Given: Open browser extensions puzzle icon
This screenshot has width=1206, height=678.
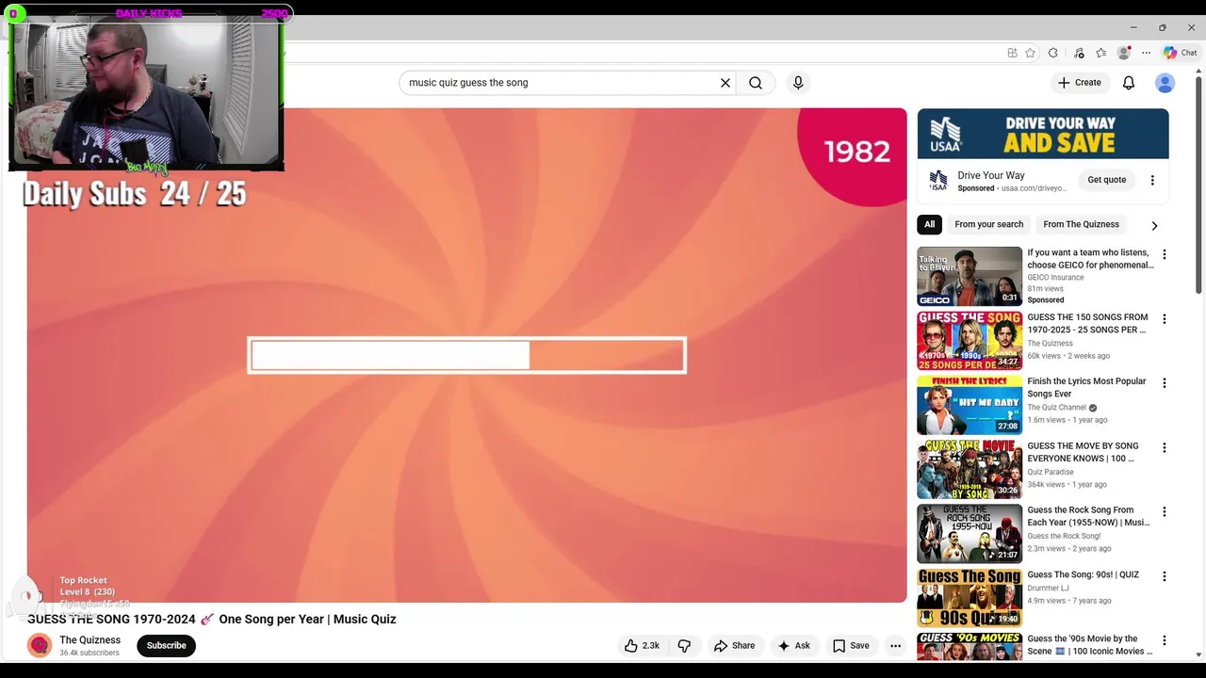Looking at the screenshot, I should (x=1053, y=53).
